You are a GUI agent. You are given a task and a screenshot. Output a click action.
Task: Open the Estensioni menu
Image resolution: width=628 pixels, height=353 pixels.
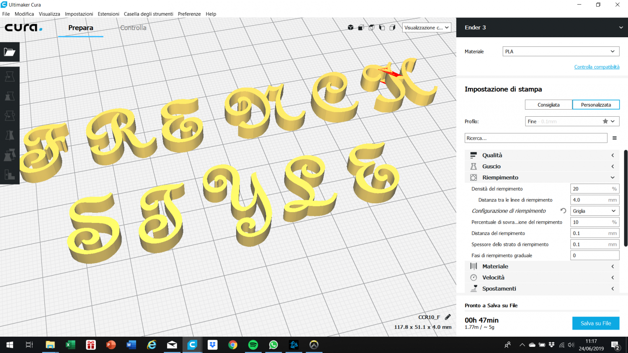click(x=108, y=14)
